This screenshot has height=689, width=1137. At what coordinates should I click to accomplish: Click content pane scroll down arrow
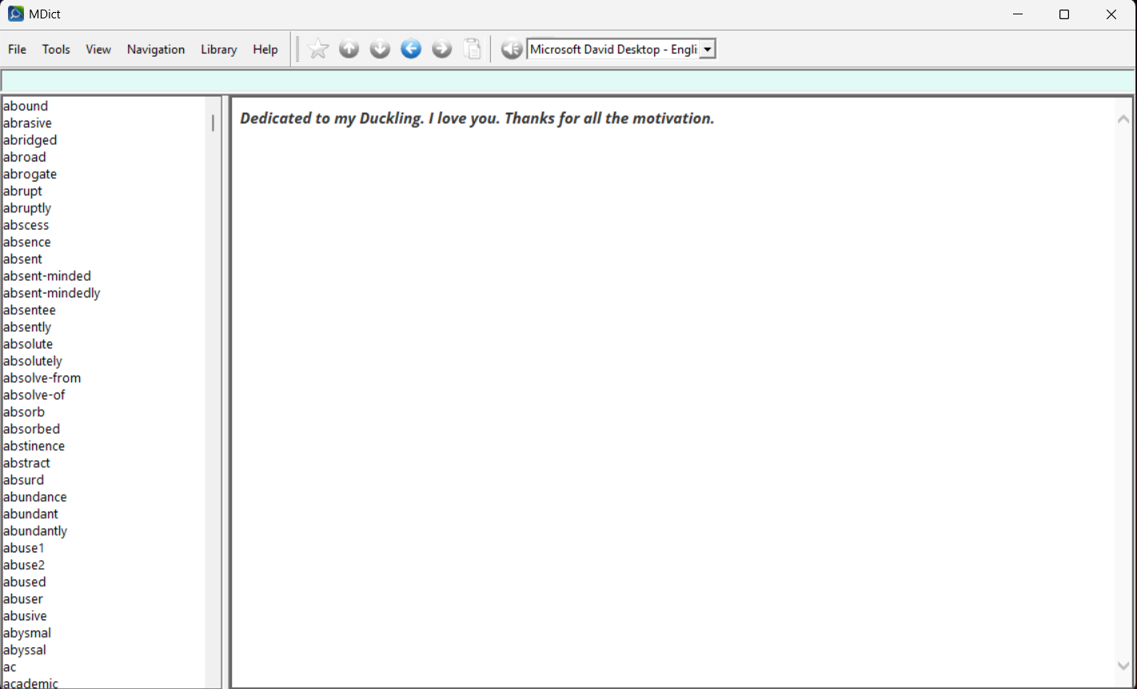coord(1123,665)
